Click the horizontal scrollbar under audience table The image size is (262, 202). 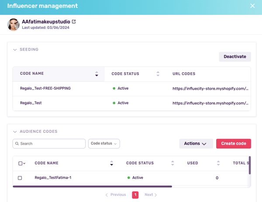tap(92, 186)
